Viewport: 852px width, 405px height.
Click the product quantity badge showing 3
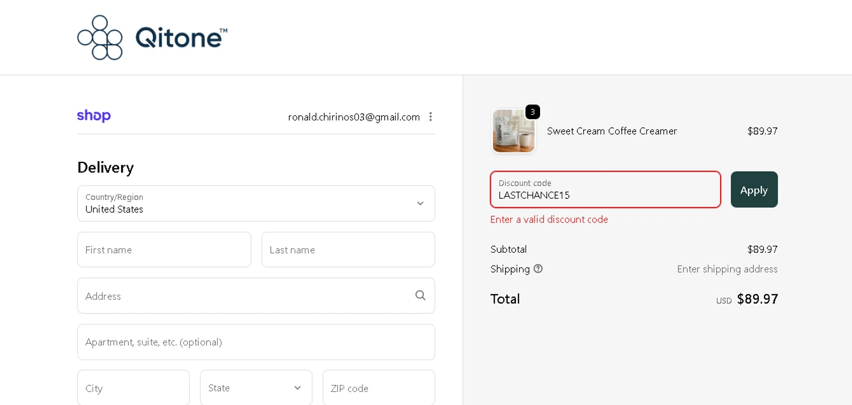point(532,112)
